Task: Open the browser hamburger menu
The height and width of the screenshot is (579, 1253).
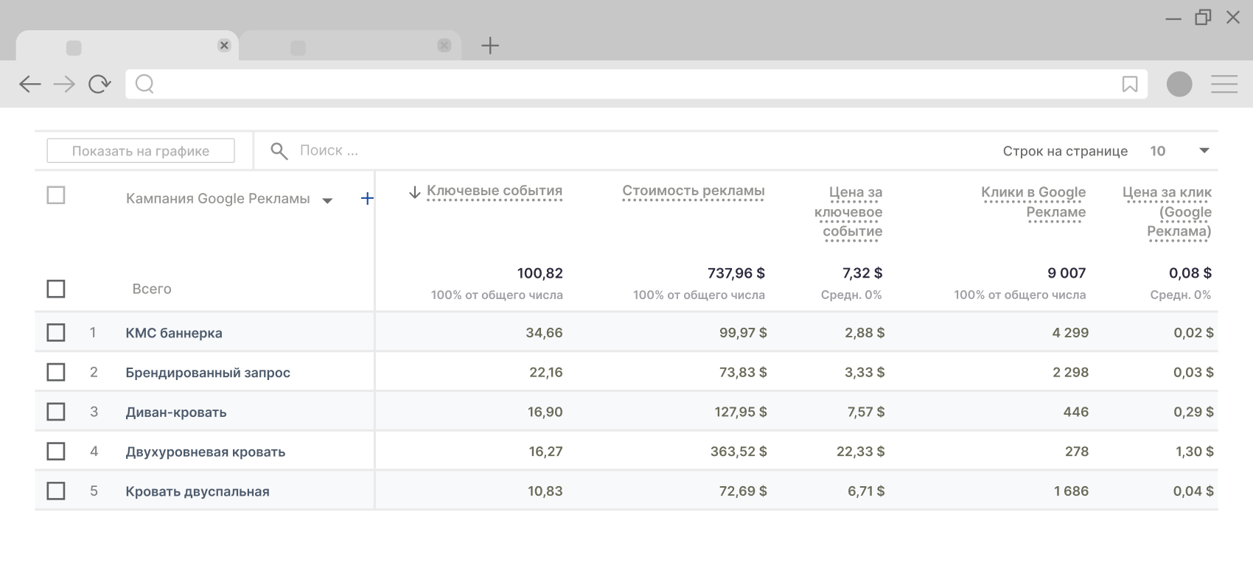Action: [1224, 84]
